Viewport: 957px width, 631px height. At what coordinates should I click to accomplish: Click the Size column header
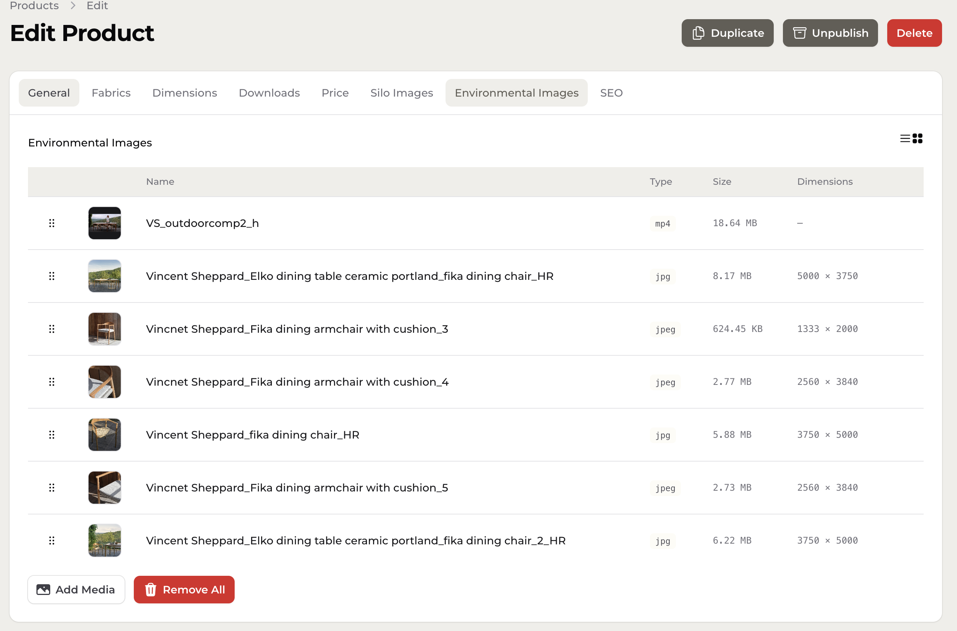coord(722,181)
